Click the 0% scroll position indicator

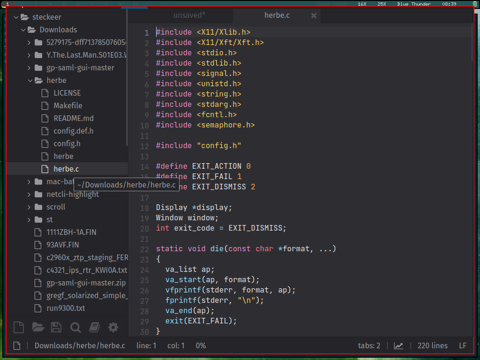pos(201,346)
